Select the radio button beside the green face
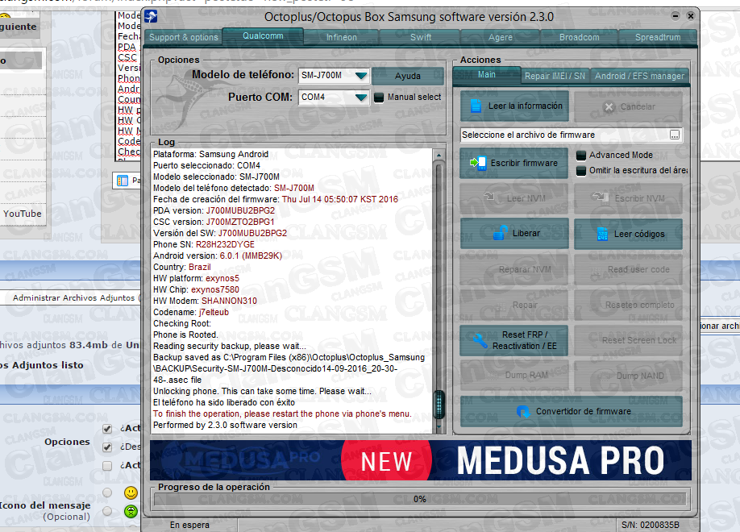740x532 pixels. coord(107,511)
